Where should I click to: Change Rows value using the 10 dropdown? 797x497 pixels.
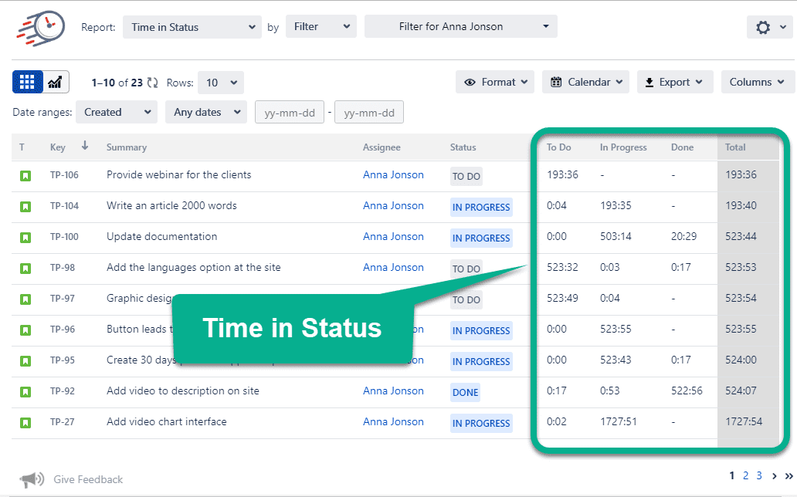pyautogui.click(x=220, y=83)
